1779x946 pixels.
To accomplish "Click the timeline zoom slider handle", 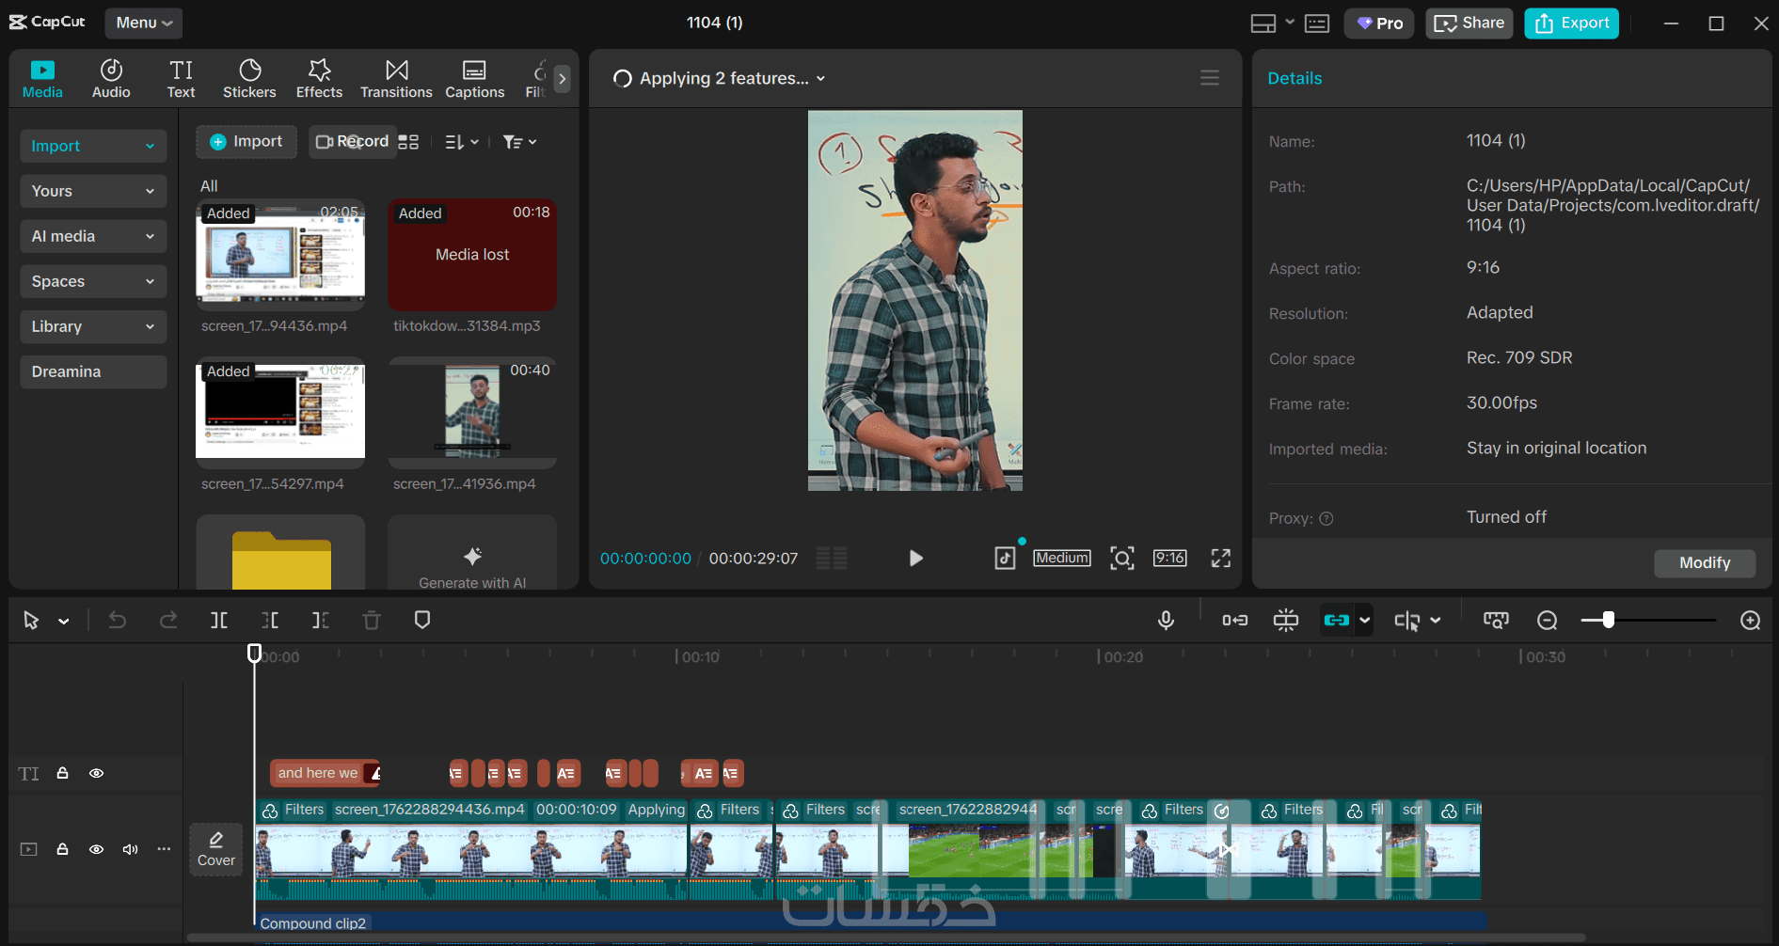I will pyautogui.click(x=1609, y=621).
